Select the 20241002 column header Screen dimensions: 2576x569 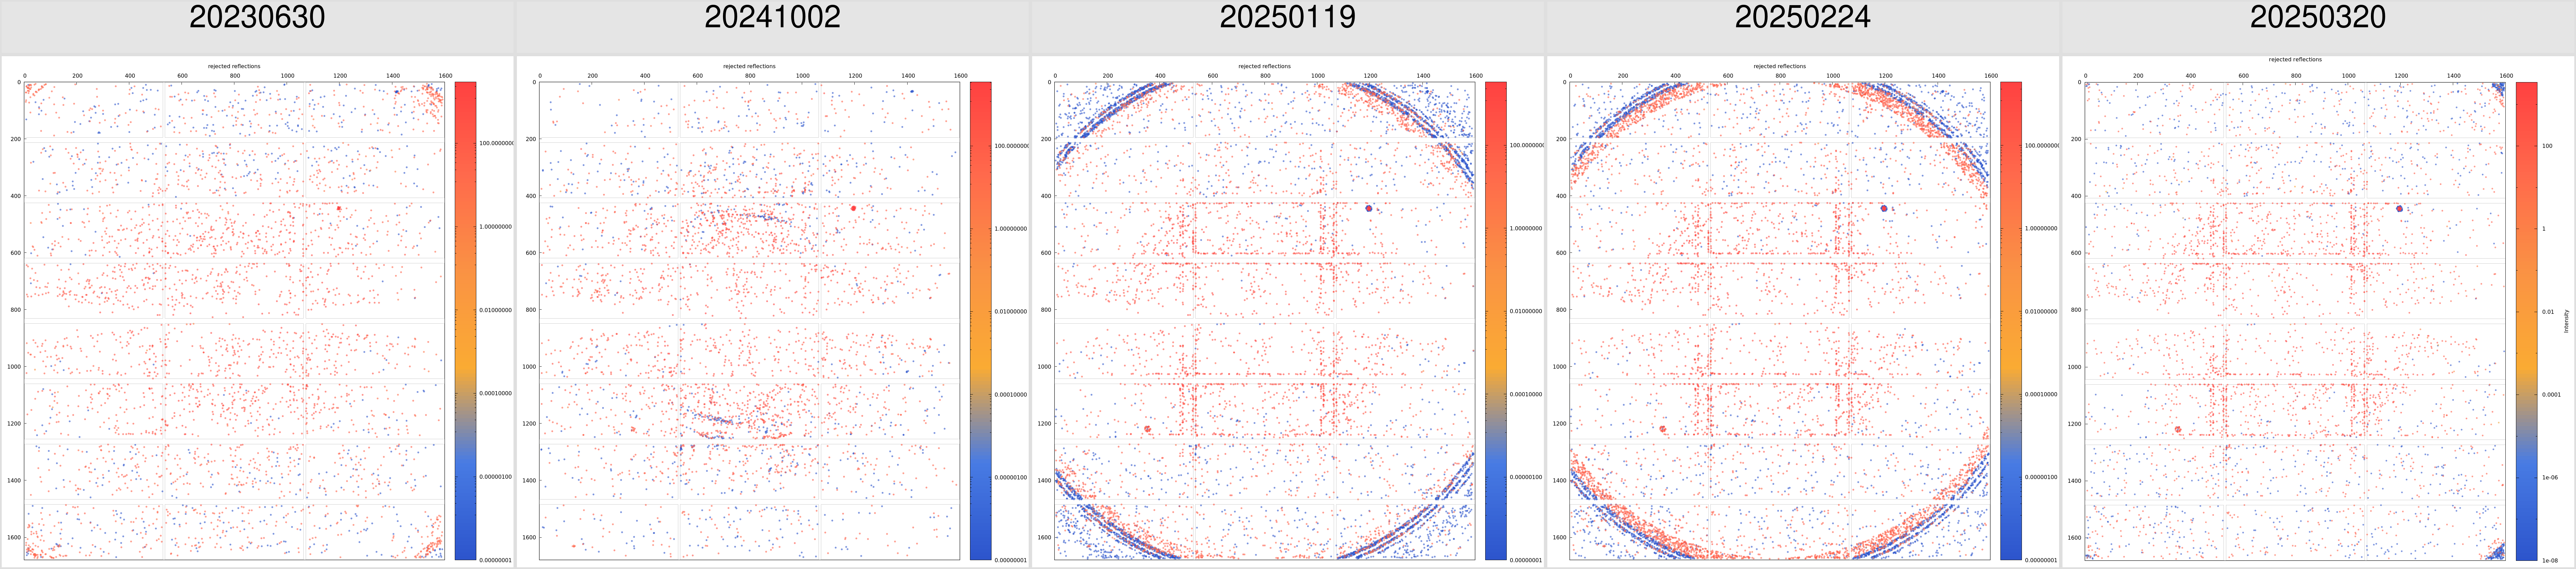[x=772, y=17]
